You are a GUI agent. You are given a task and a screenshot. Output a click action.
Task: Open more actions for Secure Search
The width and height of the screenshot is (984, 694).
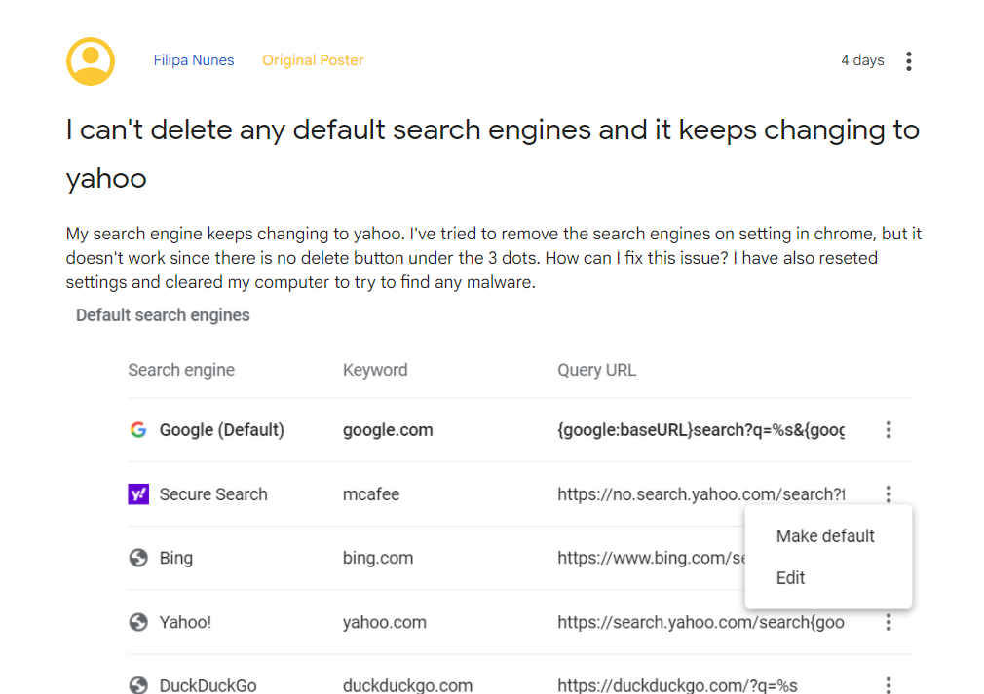click(x=888, y=493)
